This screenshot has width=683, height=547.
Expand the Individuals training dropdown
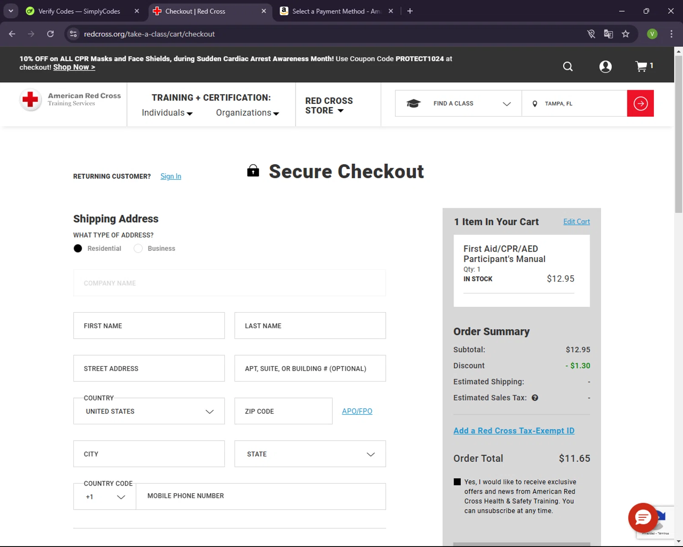tap(167, 113)
